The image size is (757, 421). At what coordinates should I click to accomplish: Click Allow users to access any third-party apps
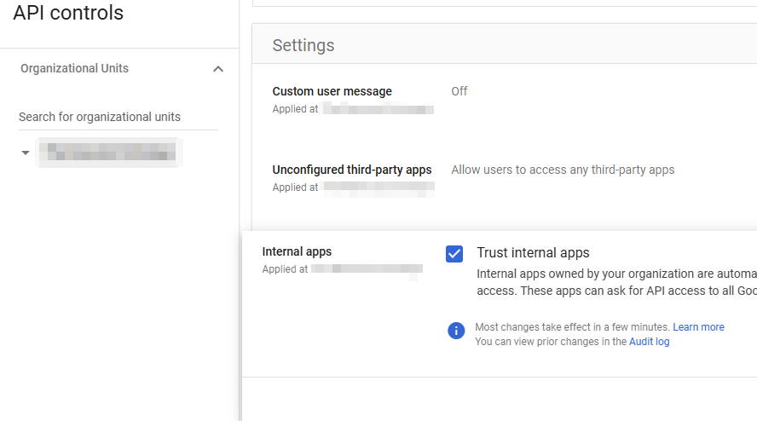point(563,170)
